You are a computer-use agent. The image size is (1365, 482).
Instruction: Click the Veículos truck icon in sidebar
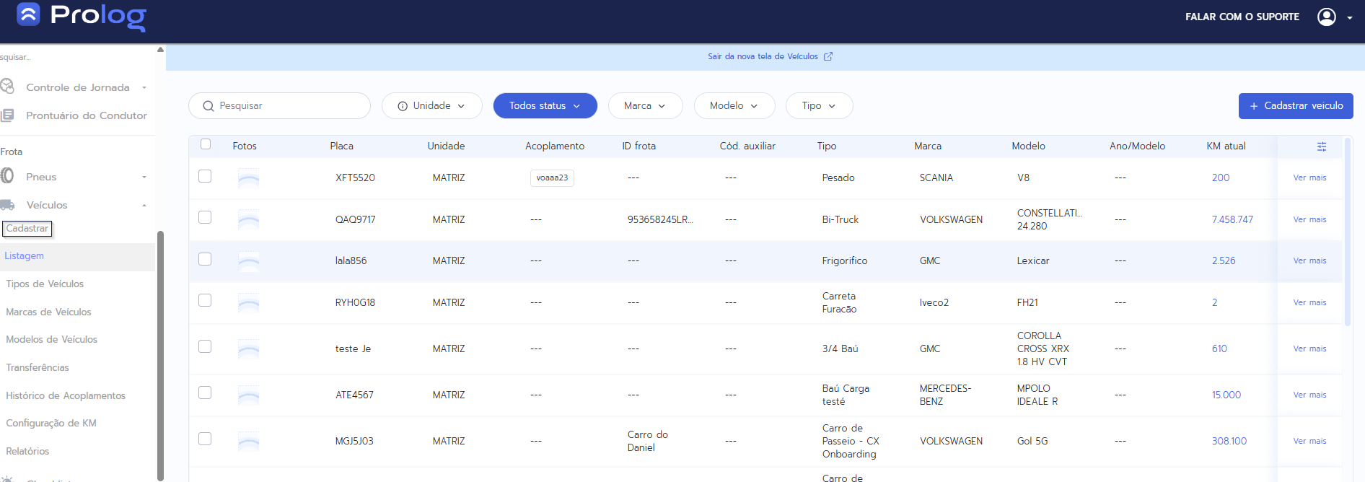click(7, 205)
